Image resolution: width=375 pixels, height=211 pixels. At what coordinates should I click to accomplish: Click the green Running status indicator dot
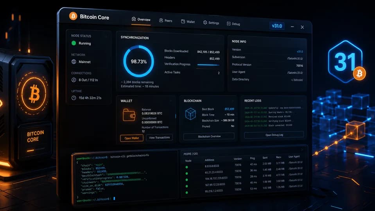(74, 43)
